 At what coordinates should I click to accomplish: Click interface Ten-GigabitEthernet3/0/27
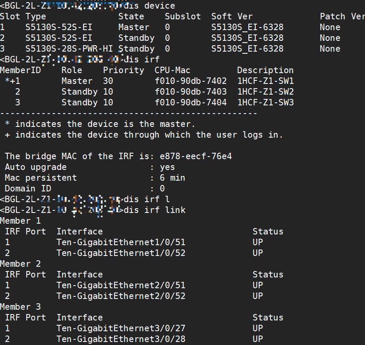(121, 328)
